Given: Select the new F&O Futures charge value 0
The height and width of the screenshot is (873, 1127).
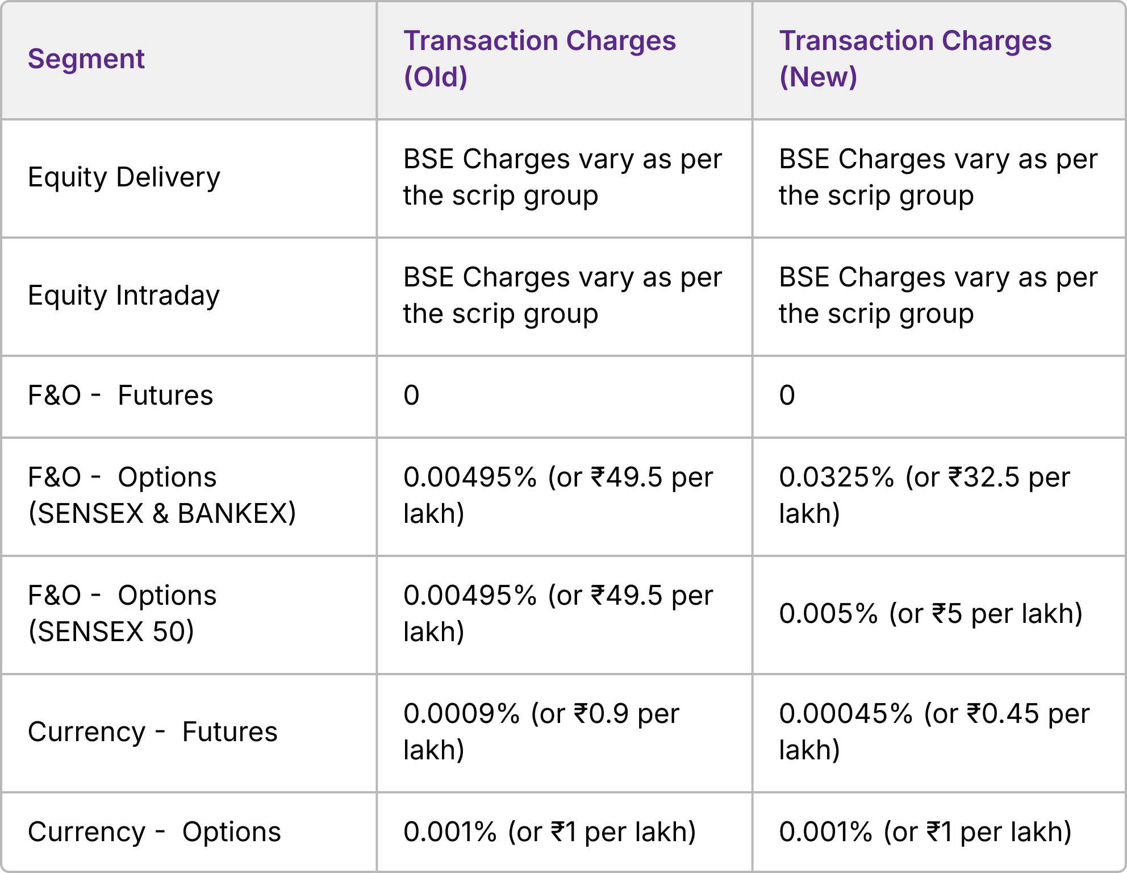Looking at the screenshot, I should click(x=787, y=396).
